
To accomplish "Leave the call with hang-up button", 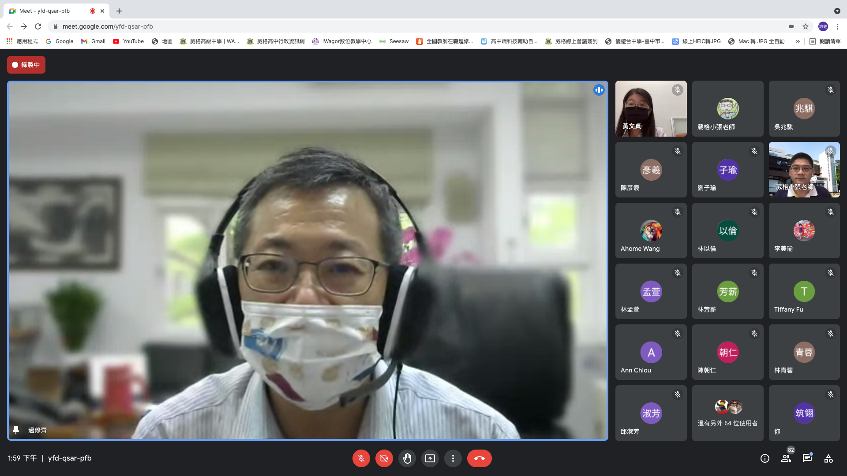I will pos(479,458).
